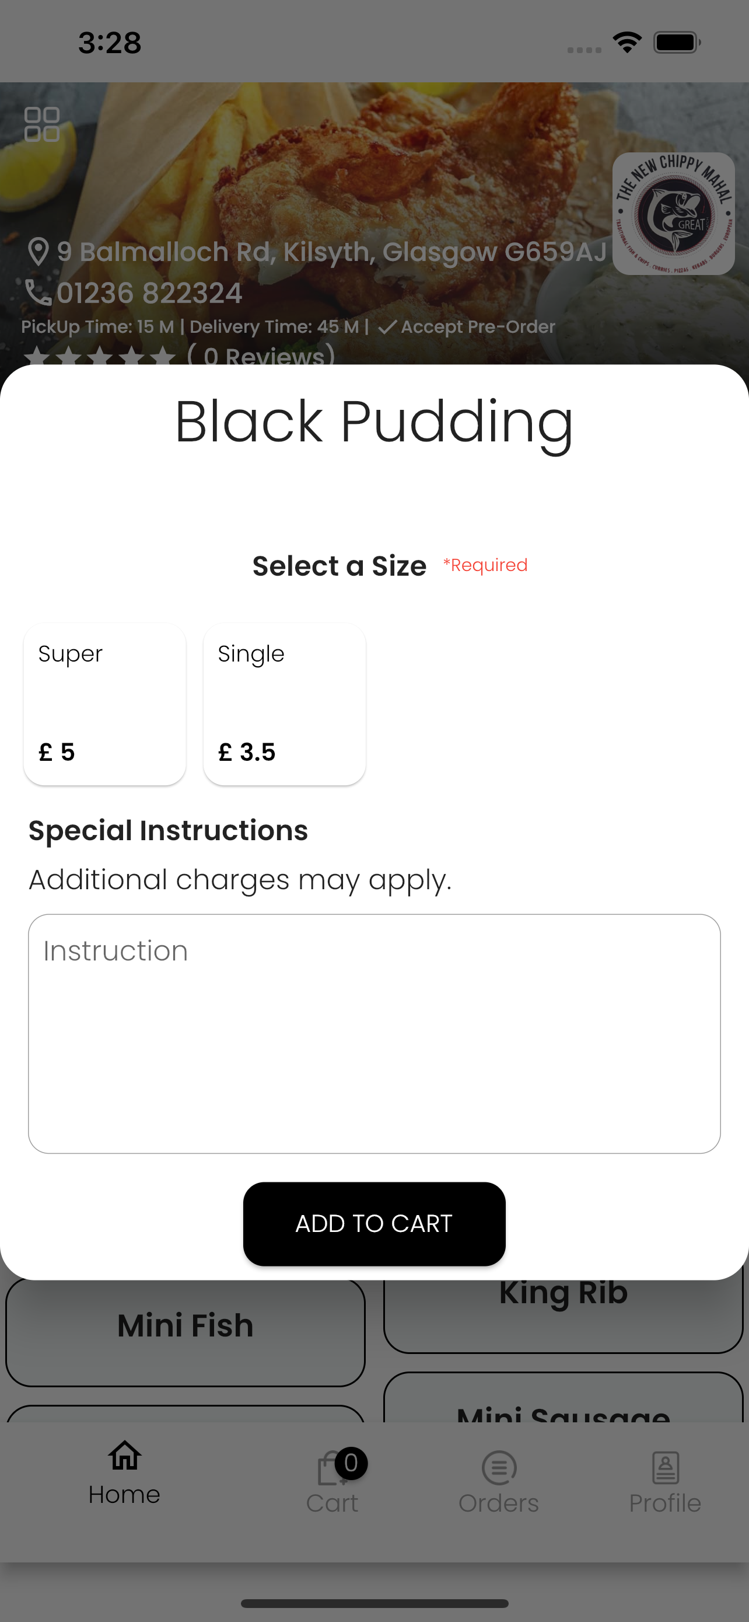Screen dimensions: 749x1622
Task: Tap the Home house icon
Action: point(124,1455)
